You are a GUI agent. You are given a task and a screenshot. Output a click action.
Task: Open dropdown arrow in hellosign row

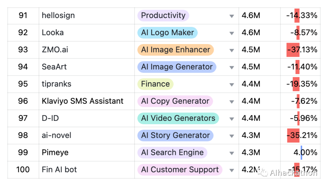point(232,16)
